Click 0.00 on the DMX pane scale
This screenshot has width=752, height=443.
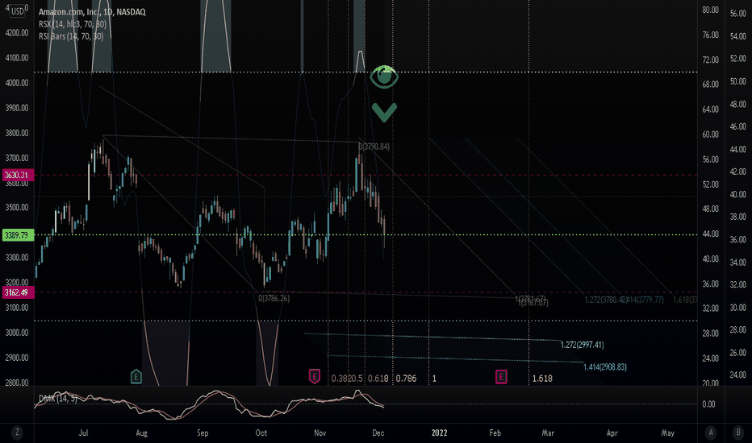[709, 404]
